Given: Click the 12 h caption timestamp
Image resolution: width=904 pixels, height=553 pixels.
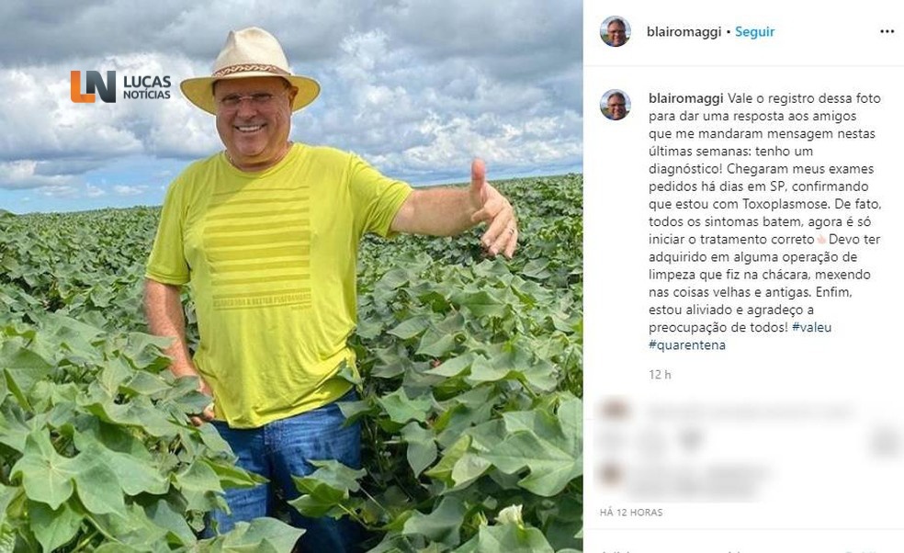Looking at the screenshot, I should click(x=661, y=374).
